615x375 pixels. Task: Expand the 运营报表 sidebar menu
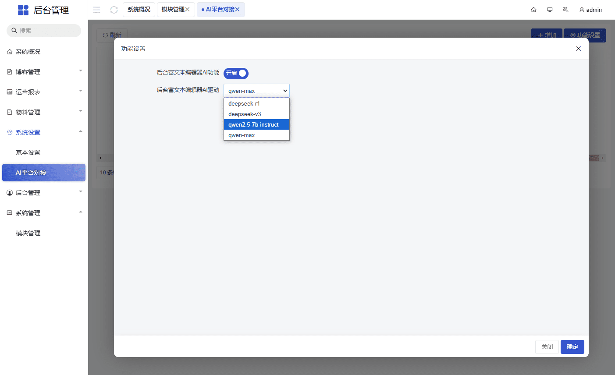pyautogui.click(x=44, y=92)
